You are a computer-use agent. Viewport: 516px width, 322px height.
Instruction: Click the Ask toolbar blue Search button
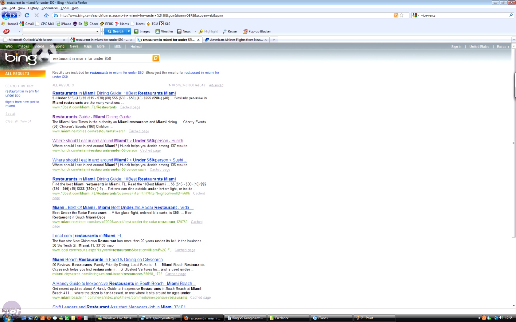tap(115, 31)
